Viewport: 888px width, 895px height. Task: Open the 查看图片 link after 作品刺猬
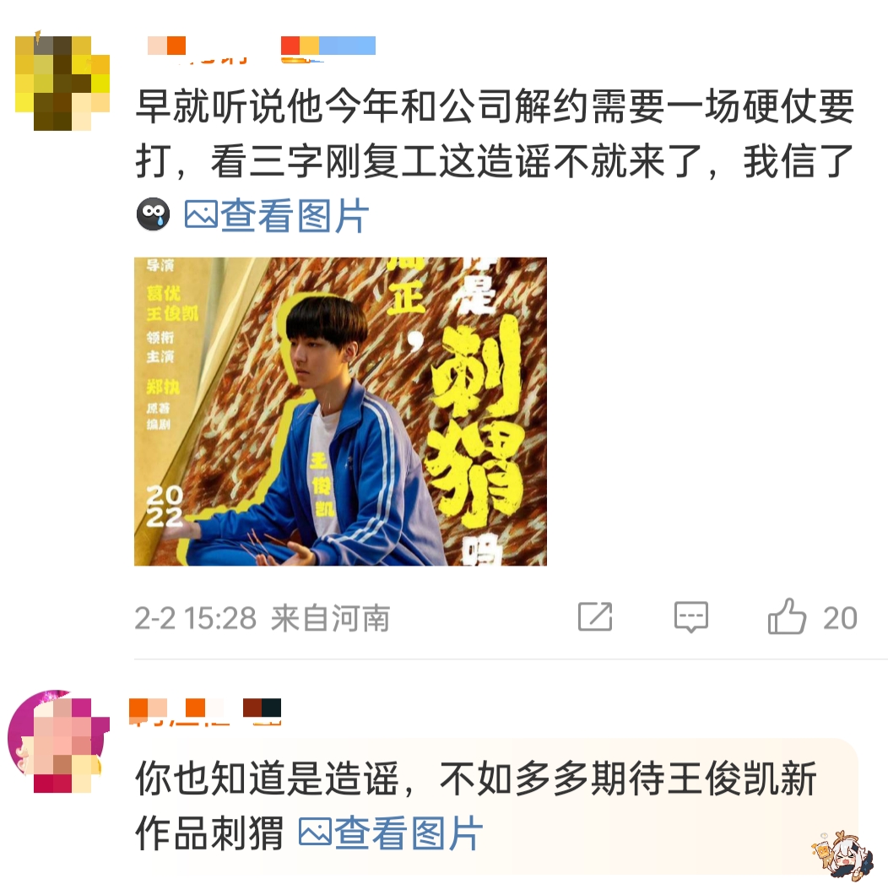391,833
